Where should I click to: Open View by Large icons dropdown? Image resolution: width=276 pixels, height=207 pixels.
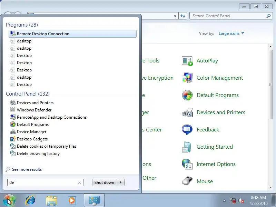[231, 33]
